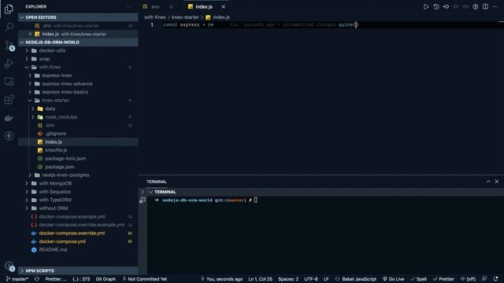The width and height of the screenshot is (504, 283).
Task: Open Explorer views and more actions ellipsis
Action: pyautogui.click(x=129, y=6)
